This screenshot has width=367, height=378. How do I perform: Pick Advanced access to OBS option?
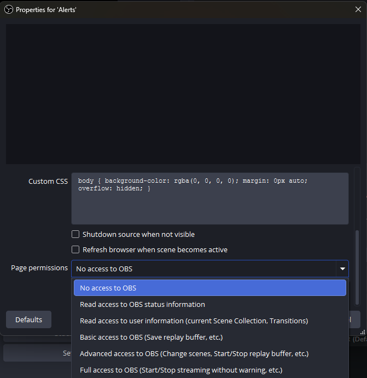210,353
